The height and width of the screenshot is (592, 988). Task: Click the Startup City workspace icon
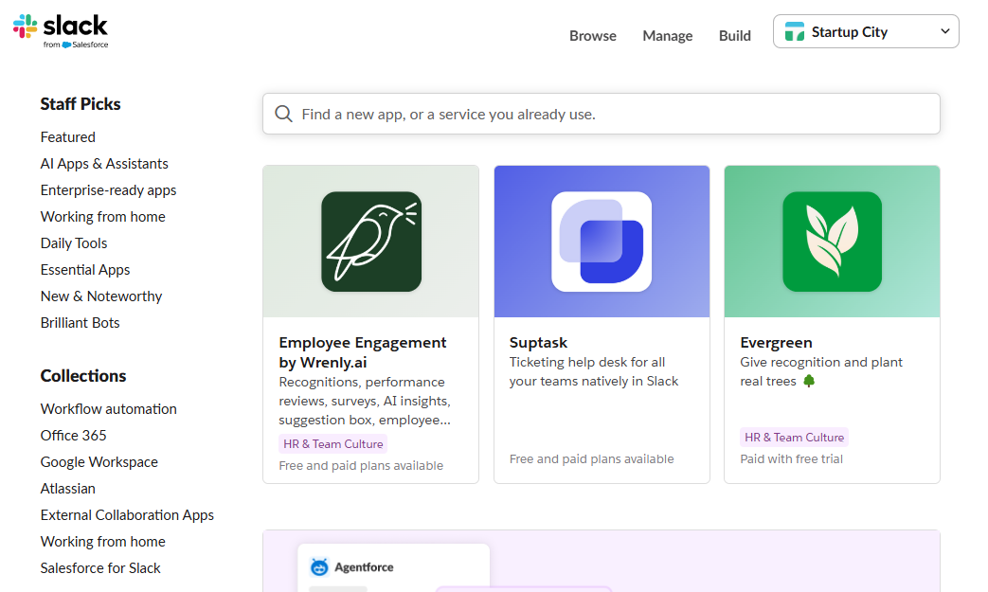(x=795, y=31)
